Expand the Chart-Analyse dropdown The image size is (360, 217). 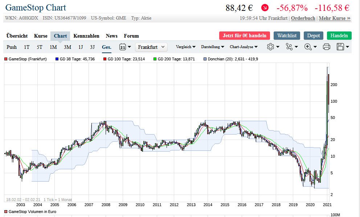click(x=244, y=47)
